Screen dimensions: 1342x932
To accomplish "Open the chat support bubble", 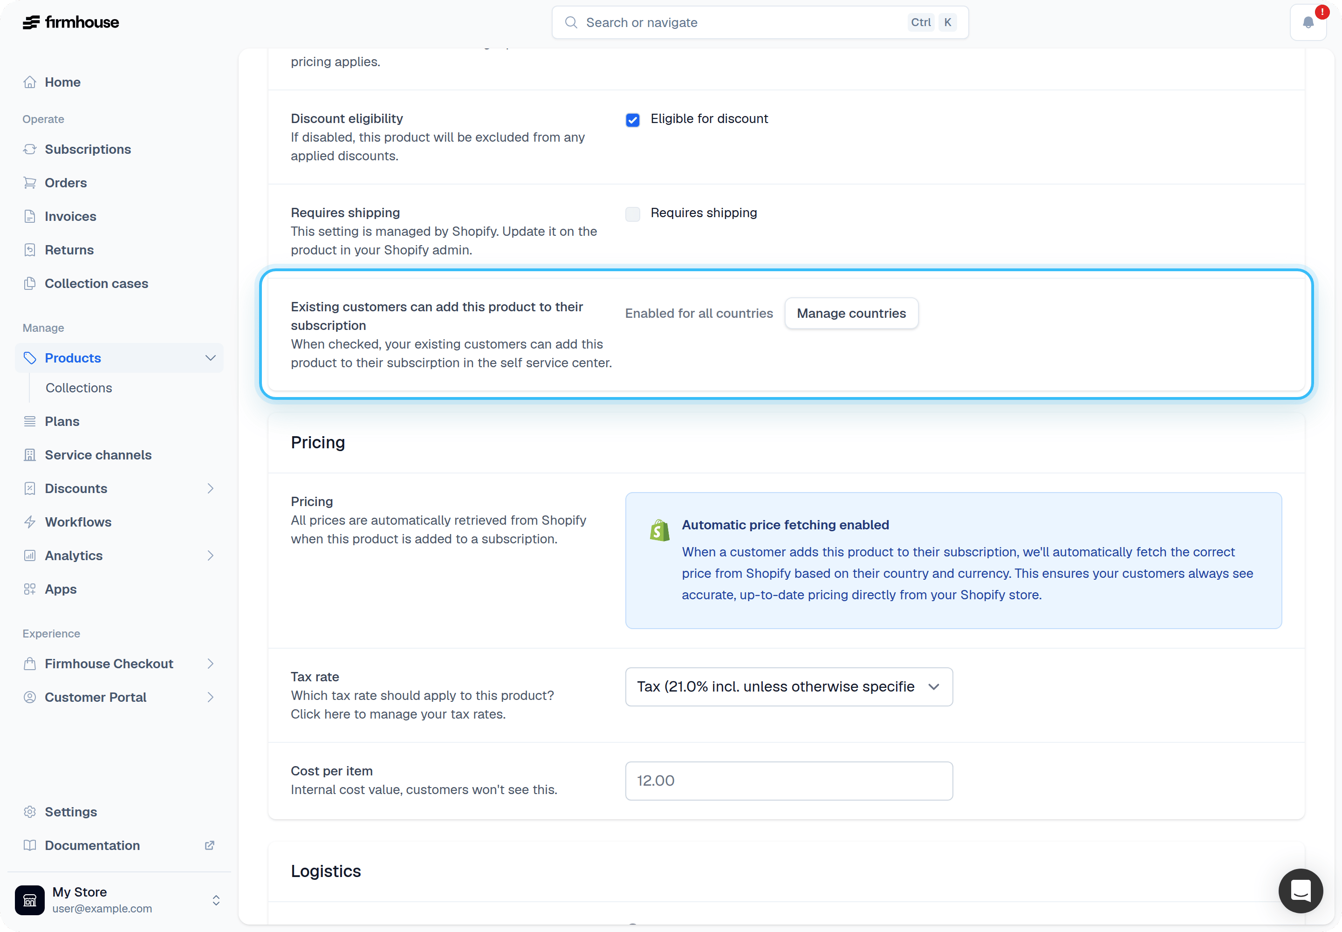I will coord(1301,891).
